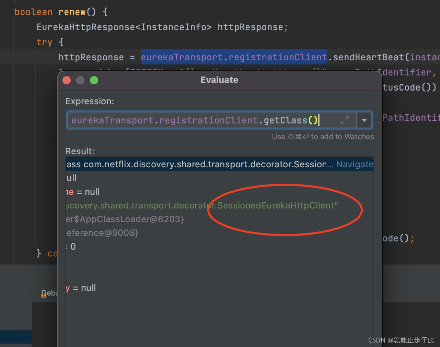
Task: Select the 'he = null' result row
Action: pos(220,192)
